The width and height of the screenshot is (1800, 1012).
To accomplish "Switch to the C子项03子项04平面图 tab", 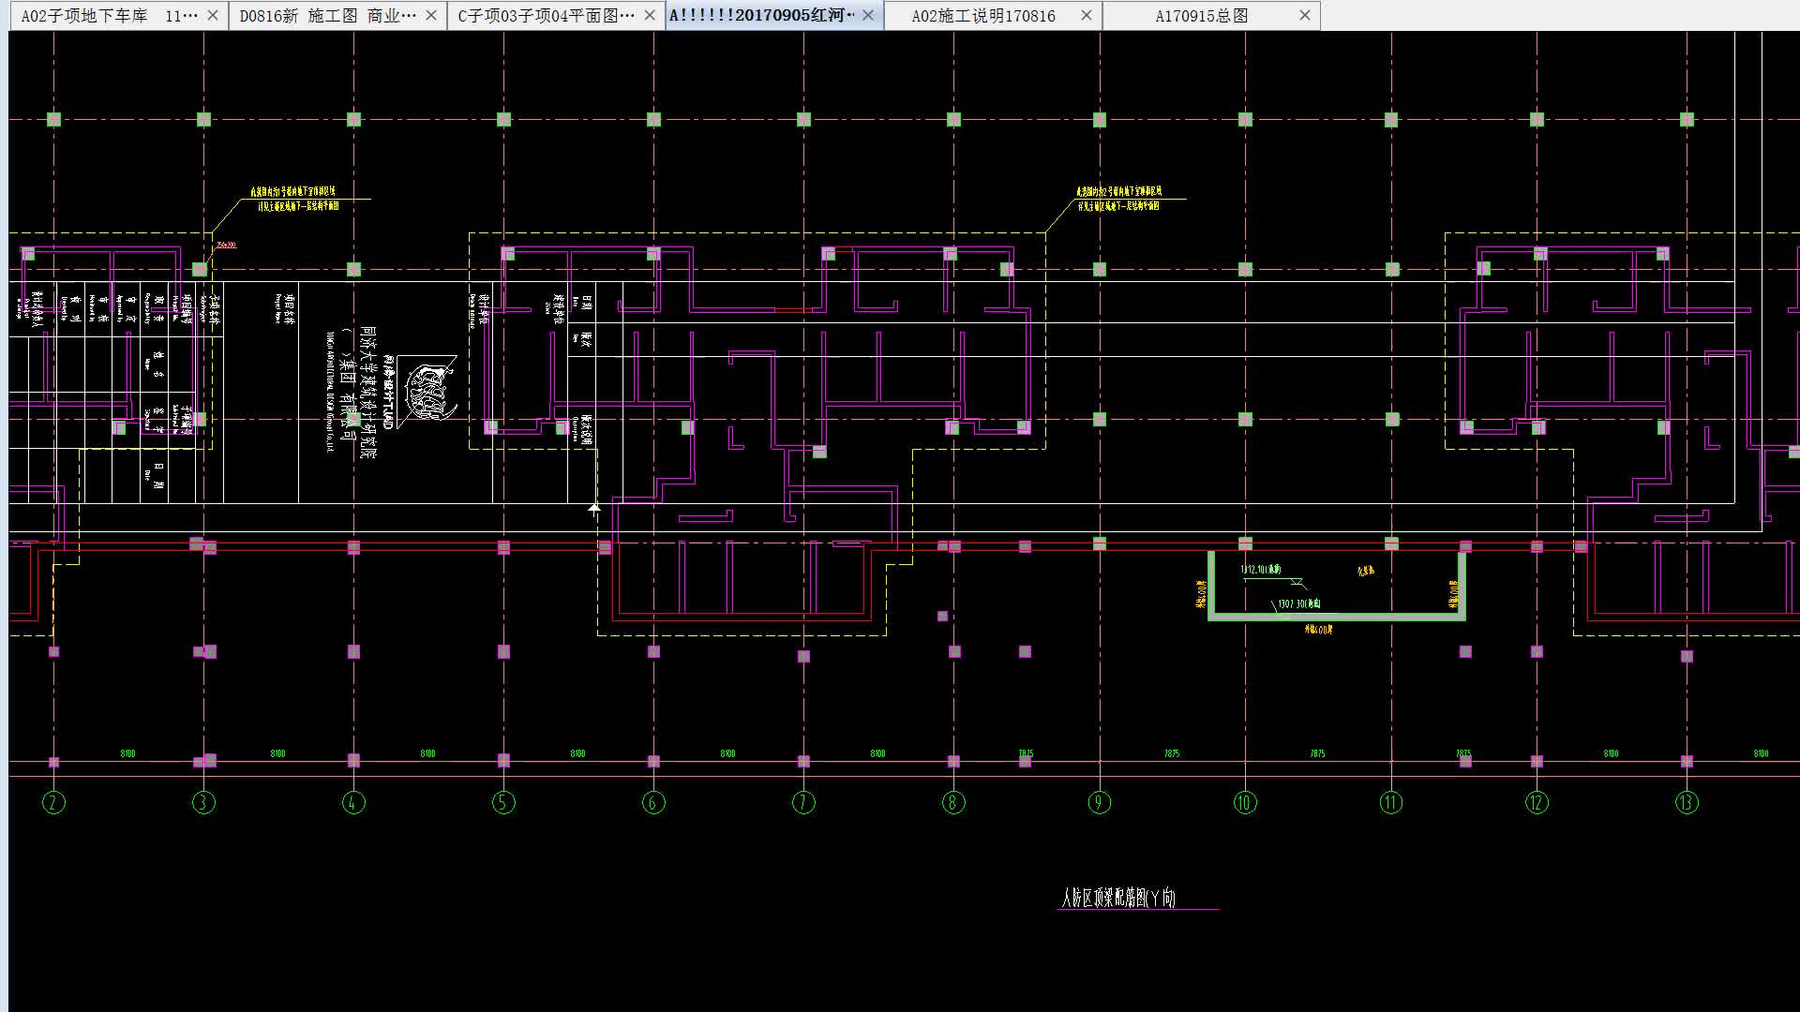I will (545, 16).
